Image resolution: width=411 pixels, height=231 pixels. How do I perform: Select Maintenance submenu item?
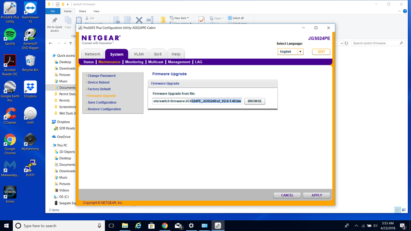(x=109, y=62)
